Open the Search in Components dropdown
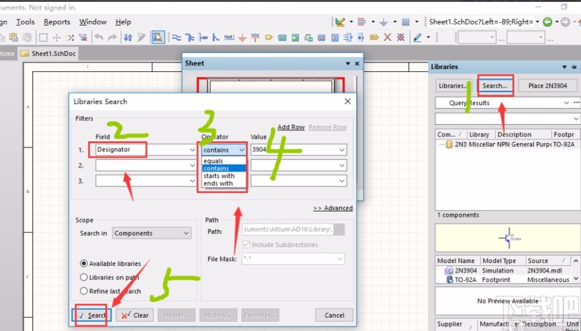The width and height of the screenshot is (581, 331). coord(151,233)
